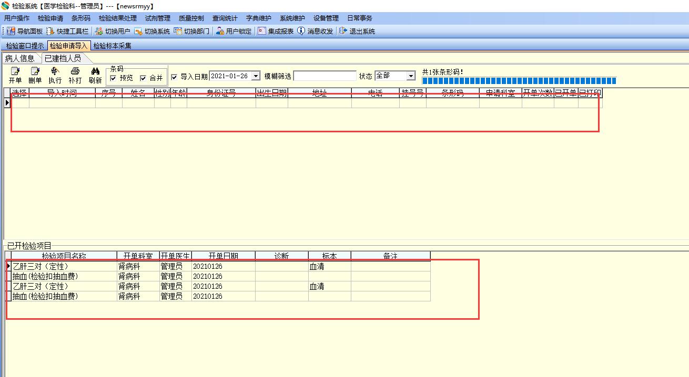Open the 检验结果处理 menu

coord(118,18)
